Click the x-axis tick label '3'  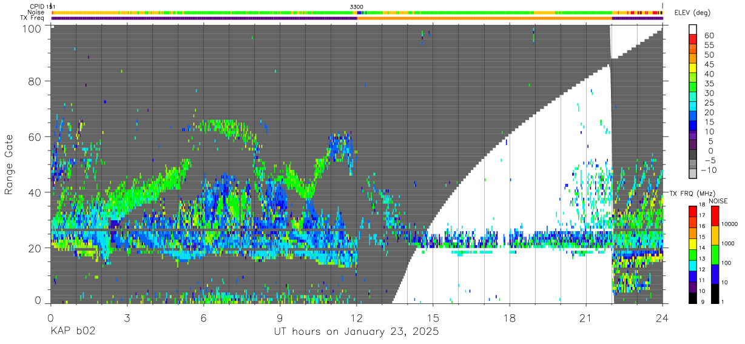127,317
